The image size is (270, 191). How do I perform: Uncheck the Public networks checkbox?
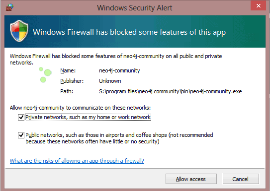point(21,135)
